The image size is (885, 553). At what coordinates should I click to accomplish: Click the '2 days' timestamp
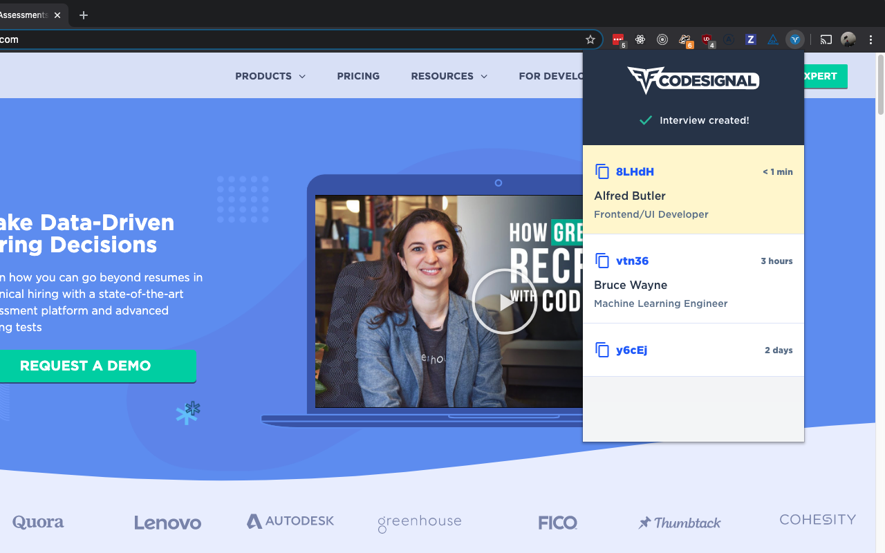(779, 350)
